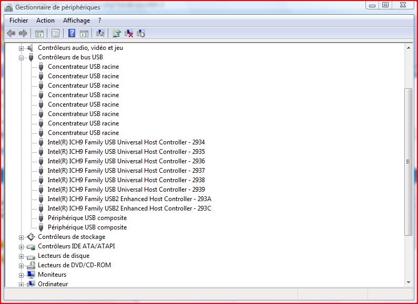The height and width of the screenshot is (304, 418).
Task: Click the icon beside Controller - 2934
Action: click(41, 142)
